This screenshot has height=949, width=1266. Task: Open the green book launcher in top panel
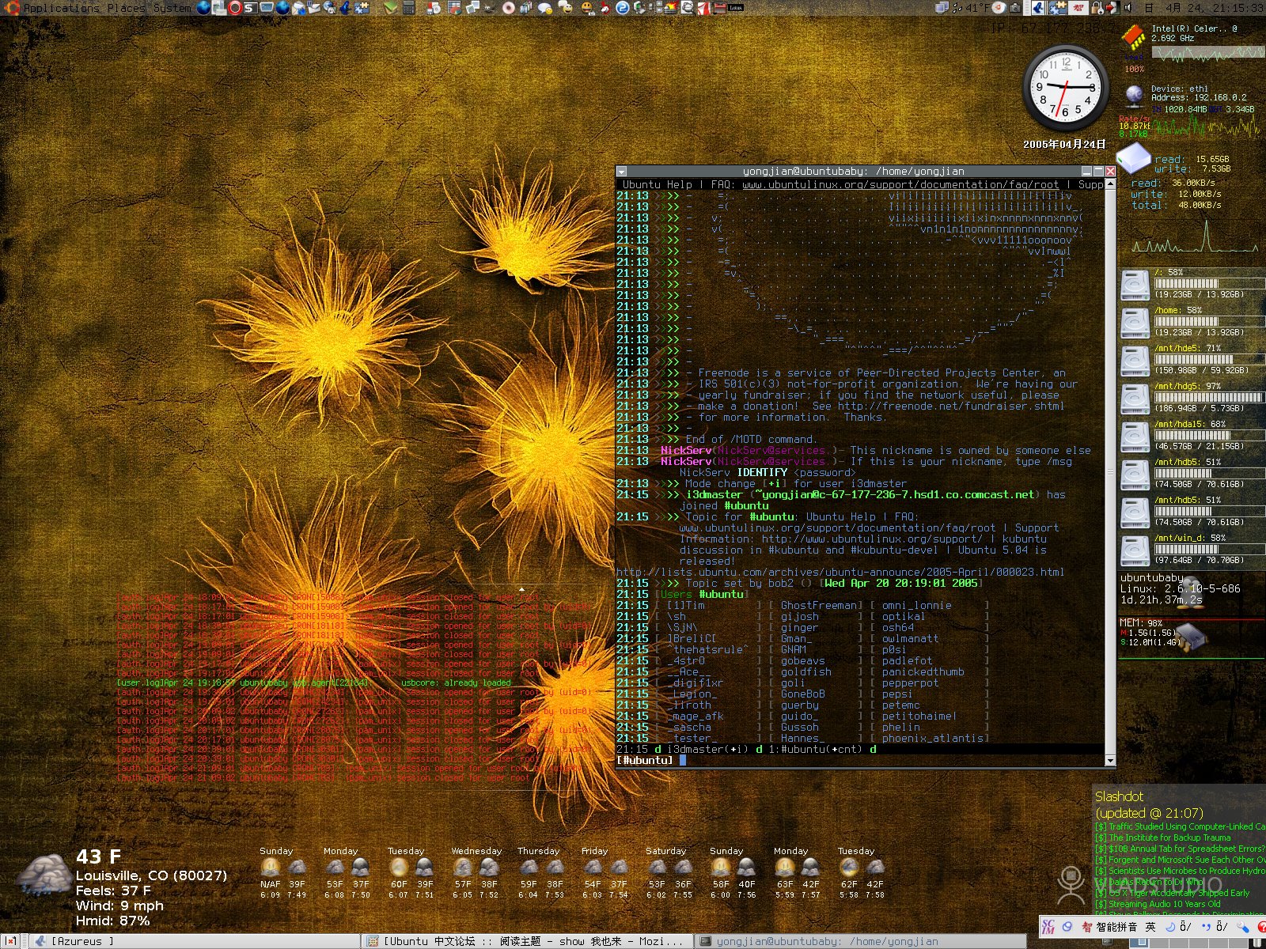click(389, 8)
